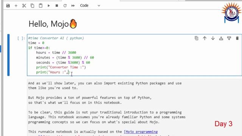The height and width of the screenshot is (136, 242).
Task: Move the cell down with arrow icon
Action: tap(213, 38)
